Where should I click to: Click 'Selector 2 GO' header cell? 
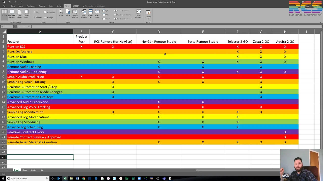pos(237,42)
